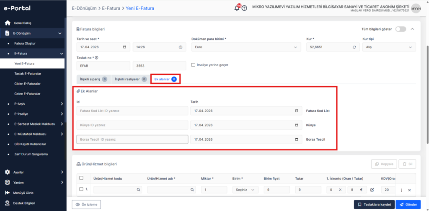Screen dimensions: 429x211
Task: Switch to İlişkili sipariş tab
Action: coord(93,79)
